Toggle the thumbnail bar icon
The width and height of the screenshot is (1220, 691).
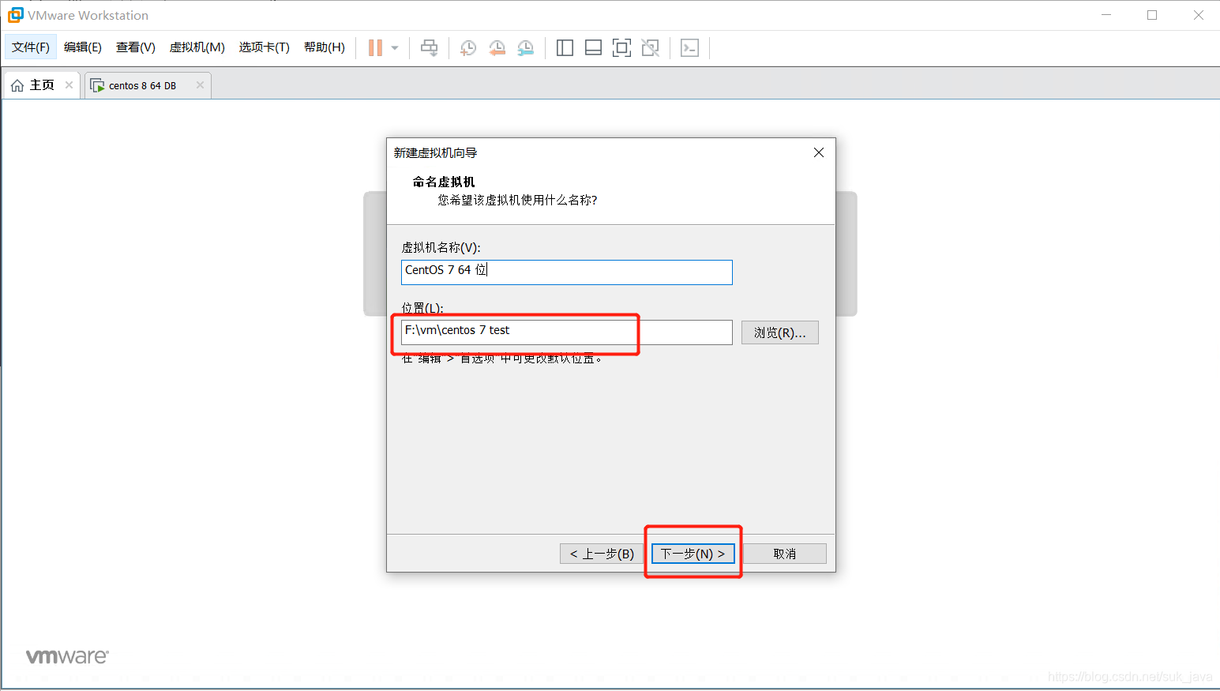(593, 48)
